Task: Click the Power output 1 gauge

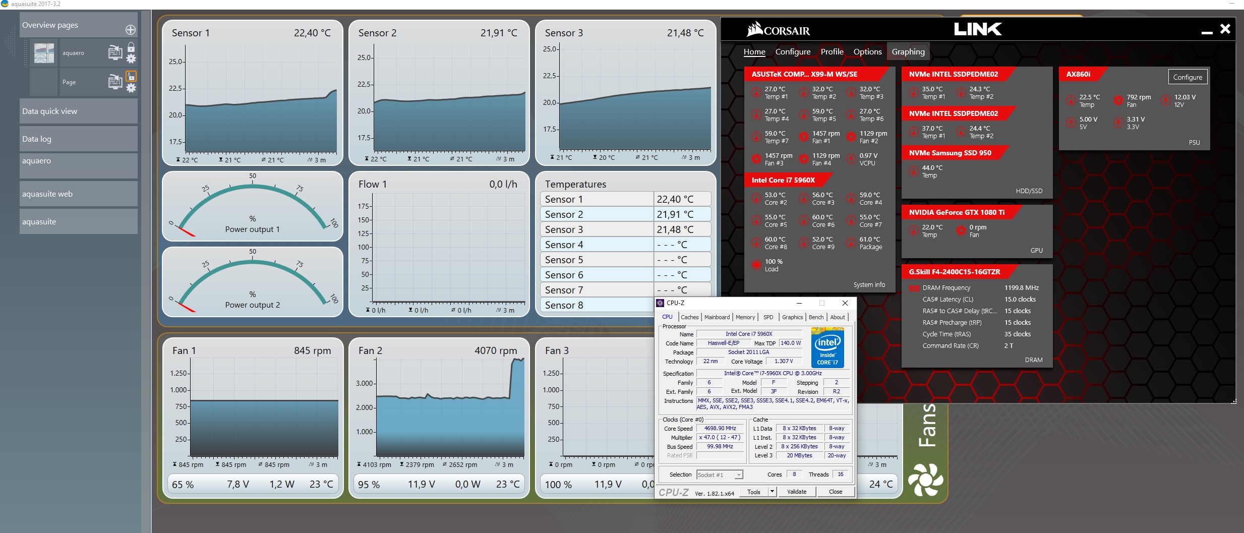Action: tap(253, 206)
